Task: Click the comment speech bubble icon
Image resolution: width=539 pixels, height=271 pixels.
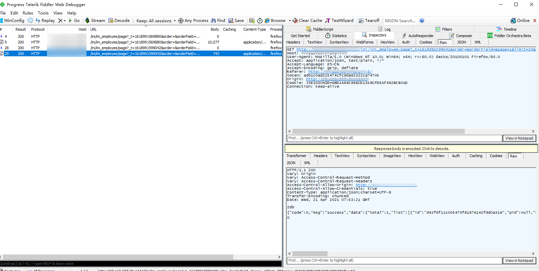Action: click(30, 21)
